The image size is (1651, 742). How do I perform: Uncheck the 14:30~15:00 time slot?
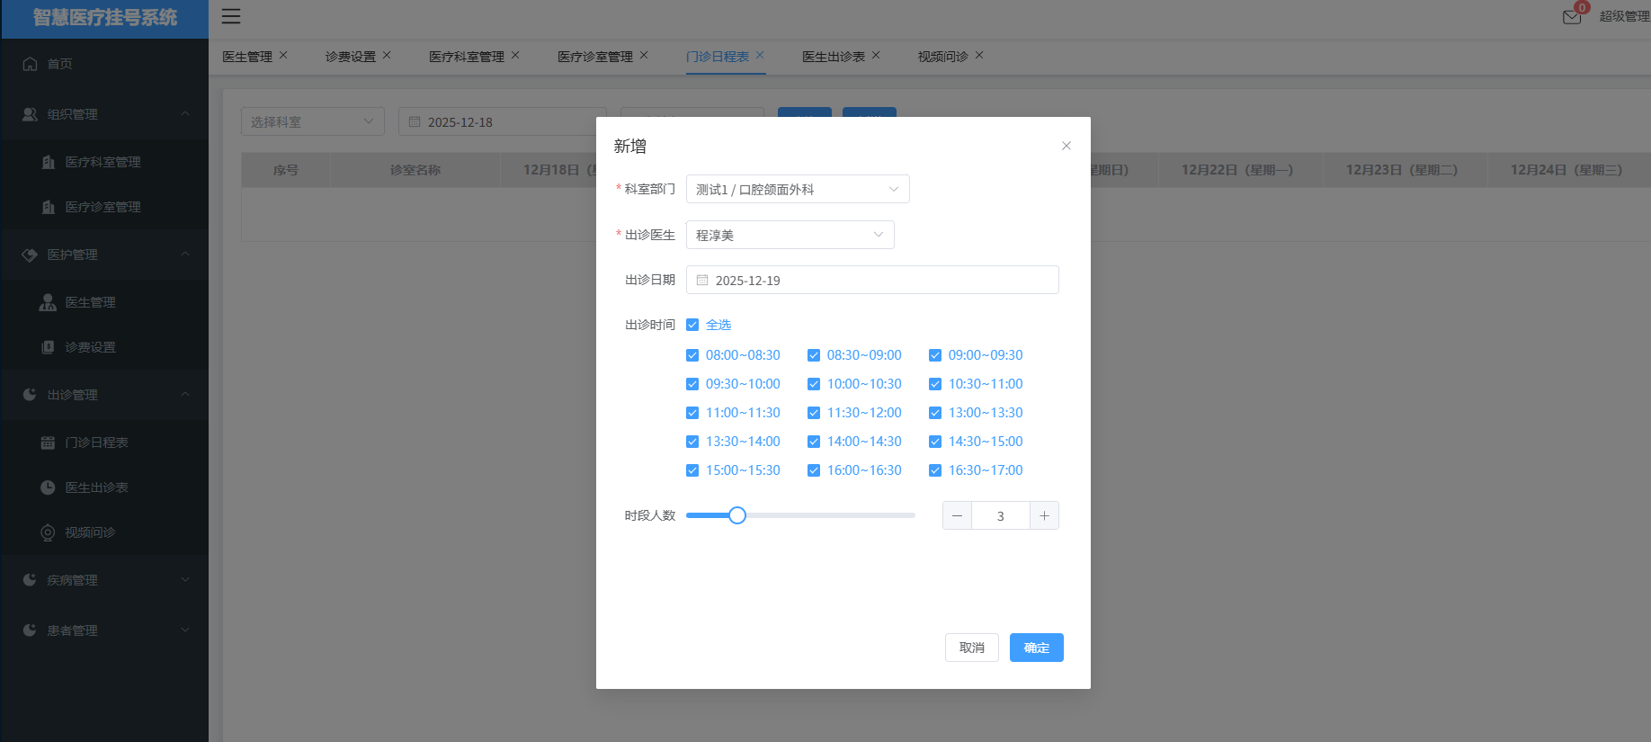935,442
